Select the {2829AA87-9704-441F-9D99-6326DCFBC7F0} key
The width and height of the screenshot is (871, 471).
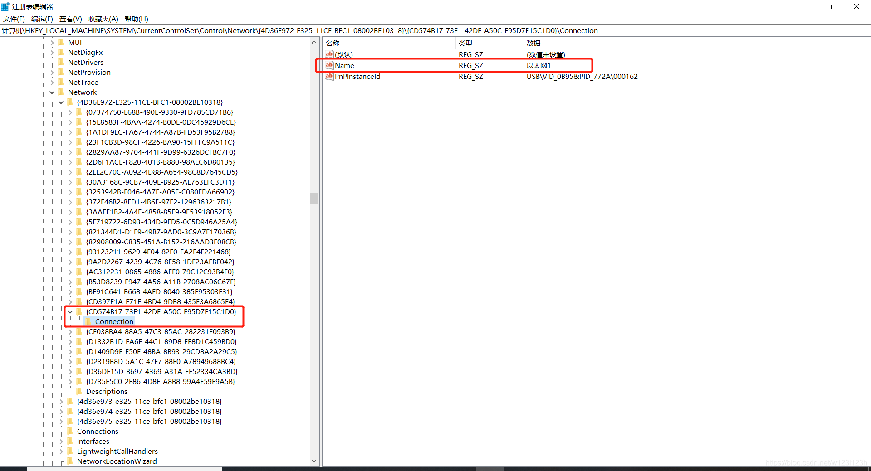(x=161, y=152)
